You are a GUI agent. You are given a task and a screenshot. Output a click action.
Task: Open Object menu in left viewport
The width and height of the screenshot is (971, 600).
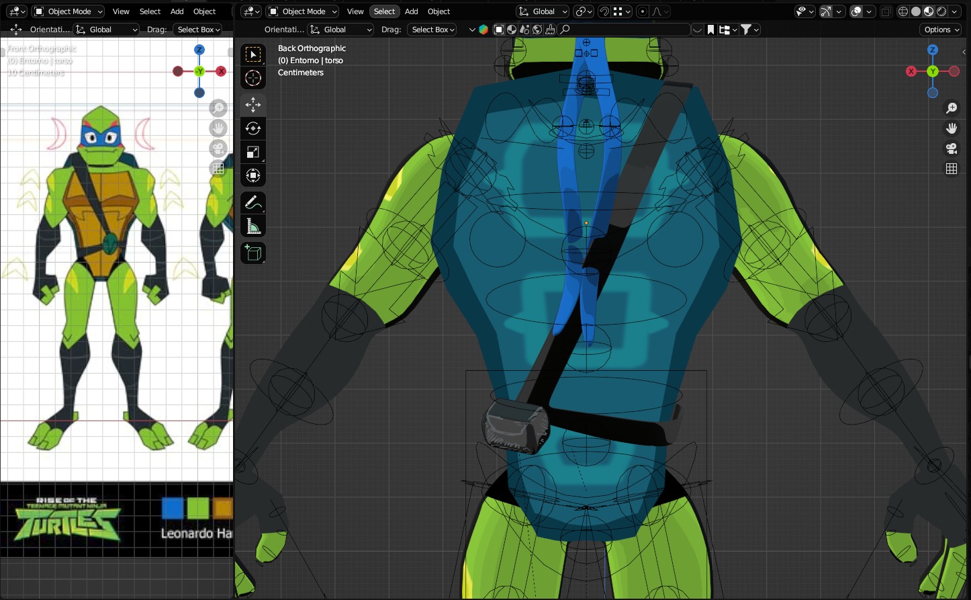(x=204, y=11)
